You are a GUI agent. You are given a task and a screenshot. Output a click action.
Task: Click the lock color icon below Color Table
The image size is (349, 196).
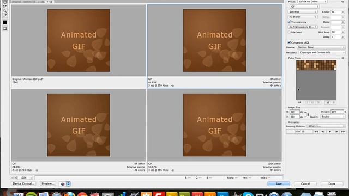pyautogui.click(x=318, y=102)
